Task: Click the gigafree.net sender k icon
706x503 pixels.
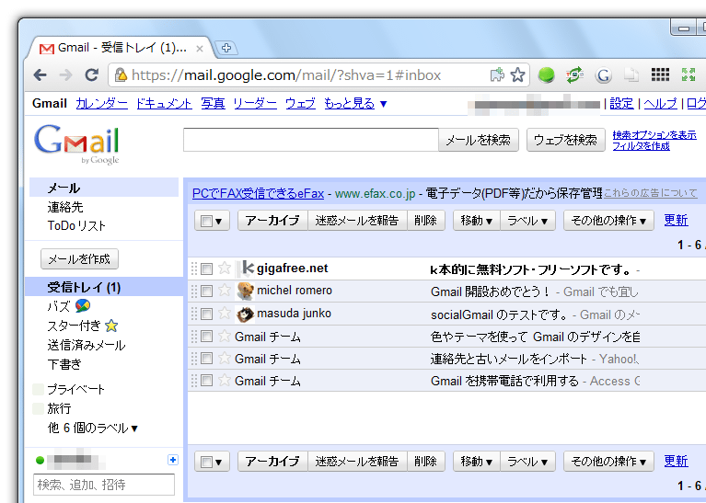Action: pos(245,269)
